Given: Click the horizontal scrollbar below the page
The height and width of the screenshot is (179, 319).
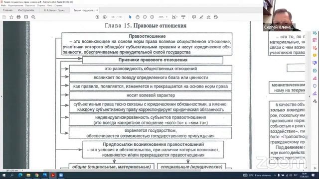Looking at the screenshot, I should click(122, 170).
